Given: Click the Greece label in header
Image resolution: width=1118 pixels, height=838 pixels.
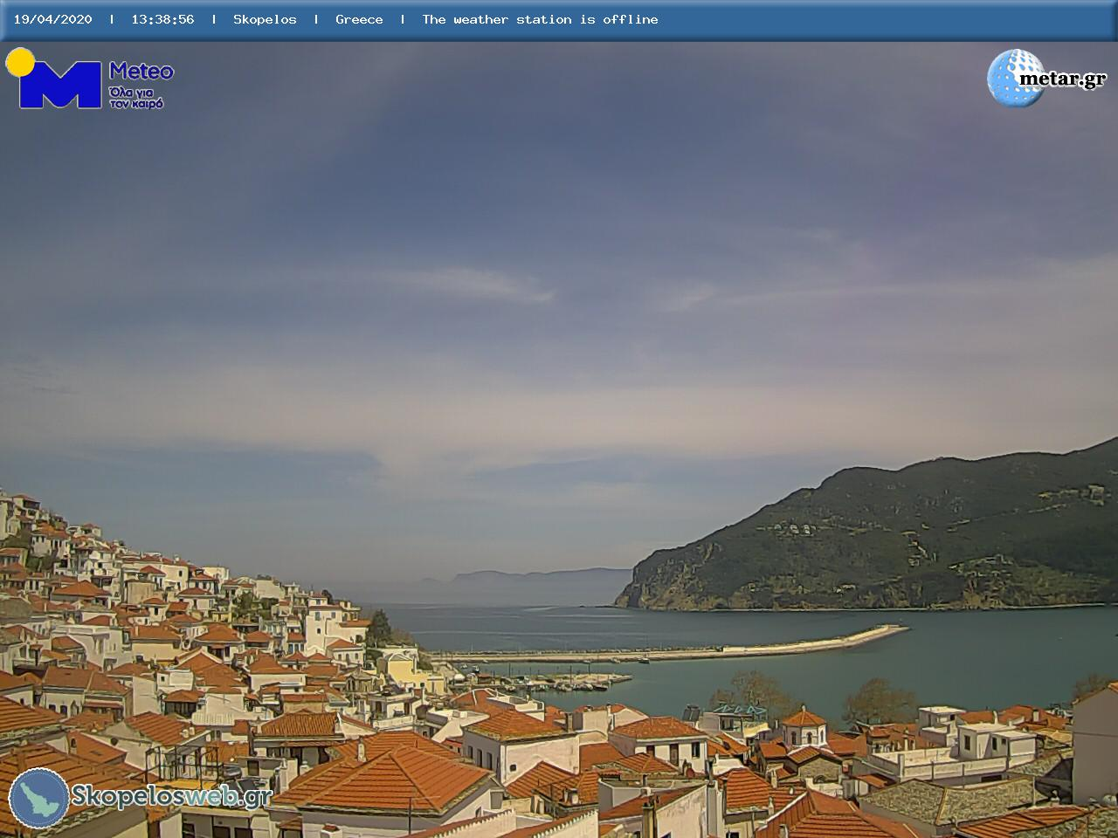Looking at the screenshot, I should coord(359,19).
